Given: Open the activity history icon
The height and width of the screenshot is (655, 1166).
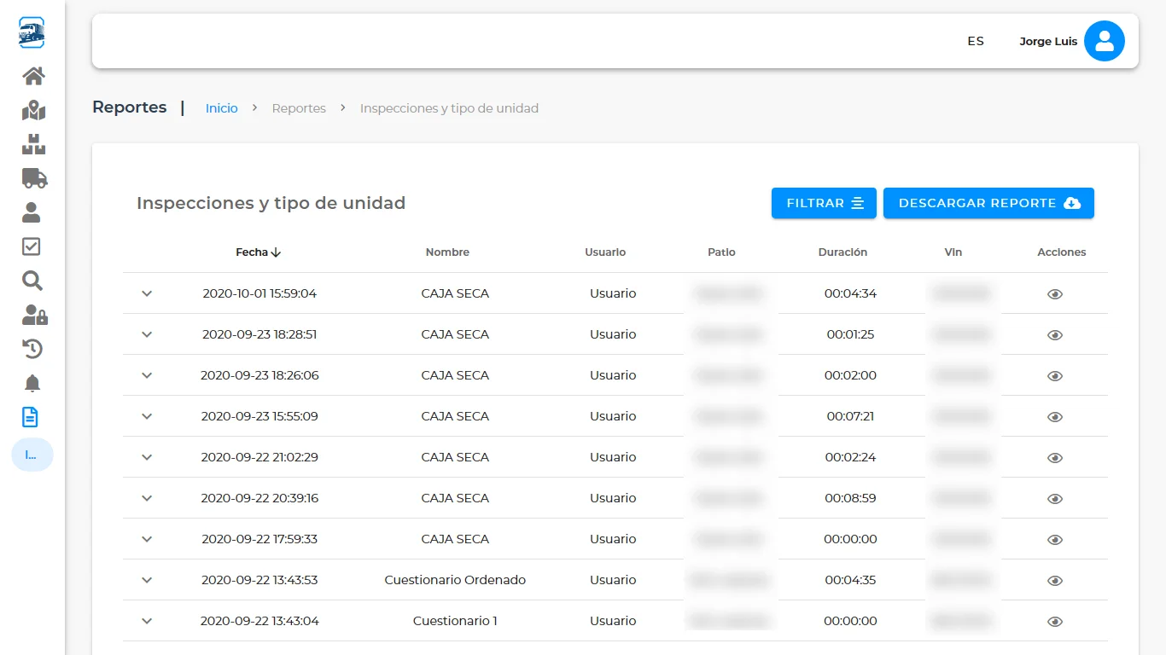Looking at the screenshot, I should [x=32, y=349].
